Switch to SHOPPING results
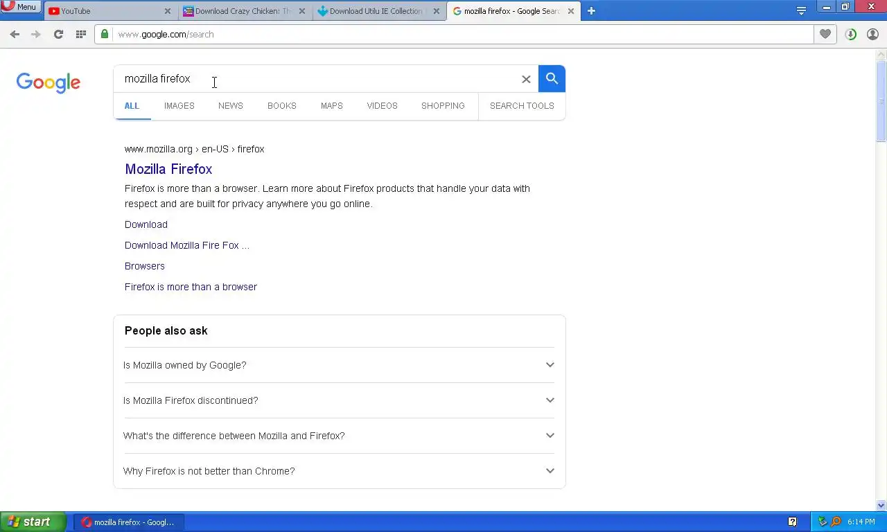Screen dimensions: 887x532 [443, 106]
